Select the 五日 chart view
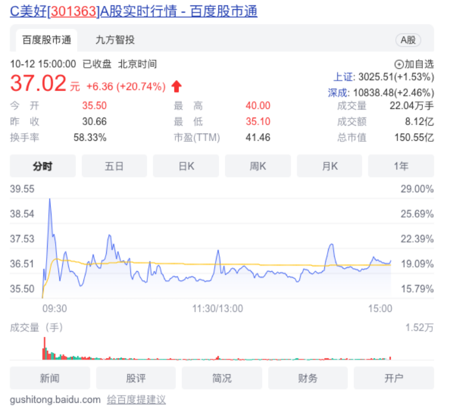 tap(114, 166)
